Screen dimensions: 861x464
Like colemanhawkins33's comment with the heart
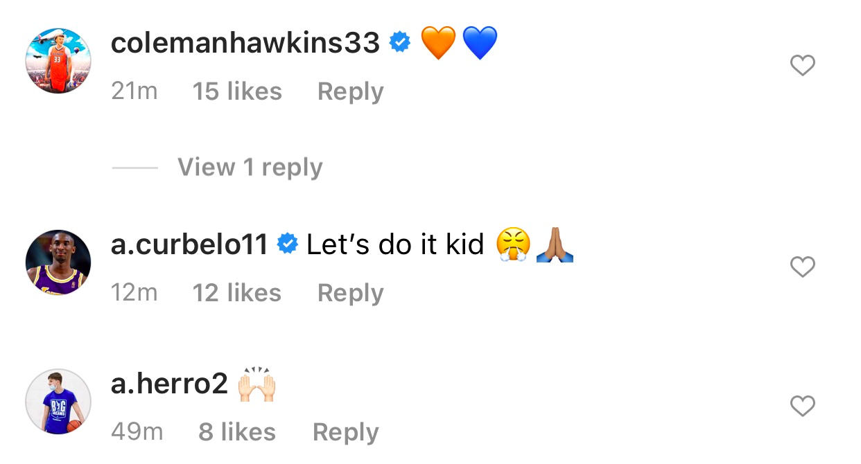(802, 66)
